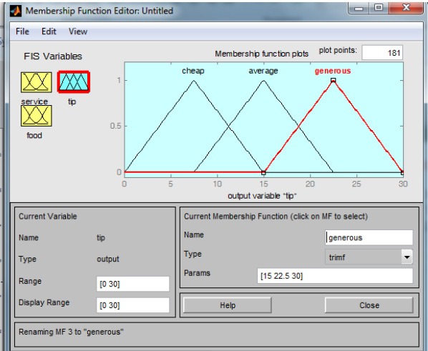
Task: Select the tip output variable icon
Action: [x=74, y=81]
